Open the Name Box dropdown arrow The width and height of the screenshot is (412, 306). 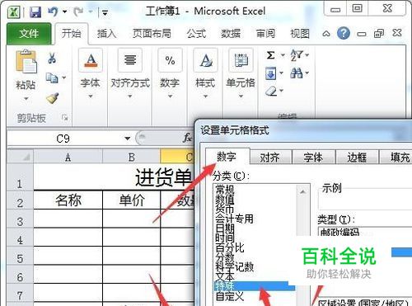click(128, 139)
